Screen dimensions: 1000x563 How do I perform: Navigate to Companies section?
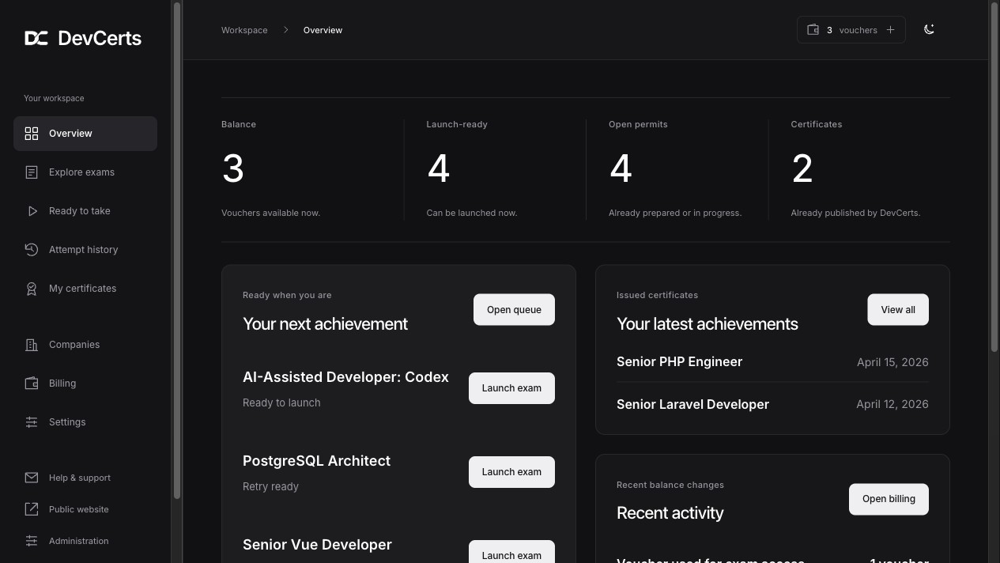coord(85,345)
